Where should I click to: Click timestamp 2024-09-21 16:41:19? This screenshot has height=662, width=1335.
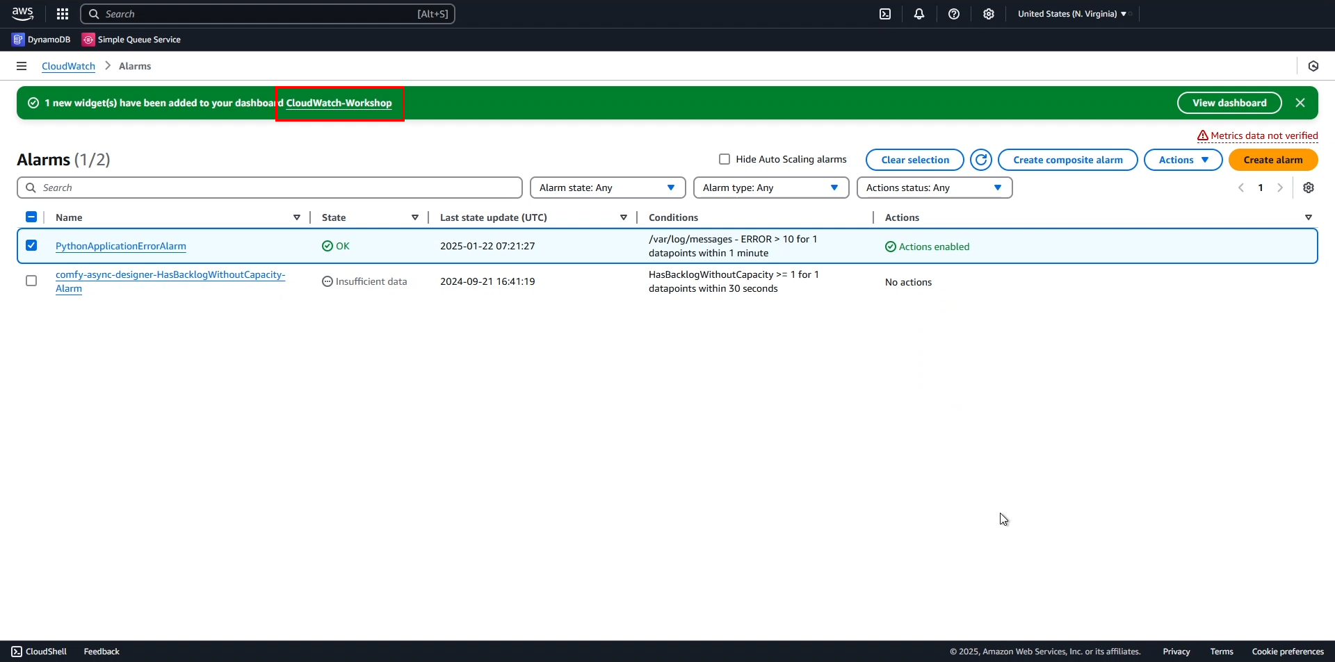point(487,281)
